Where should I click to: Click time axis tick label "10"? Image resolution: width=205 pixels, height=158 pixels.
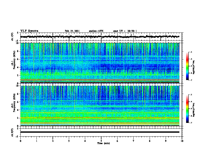pyautogui.click(x=182, y=141)
